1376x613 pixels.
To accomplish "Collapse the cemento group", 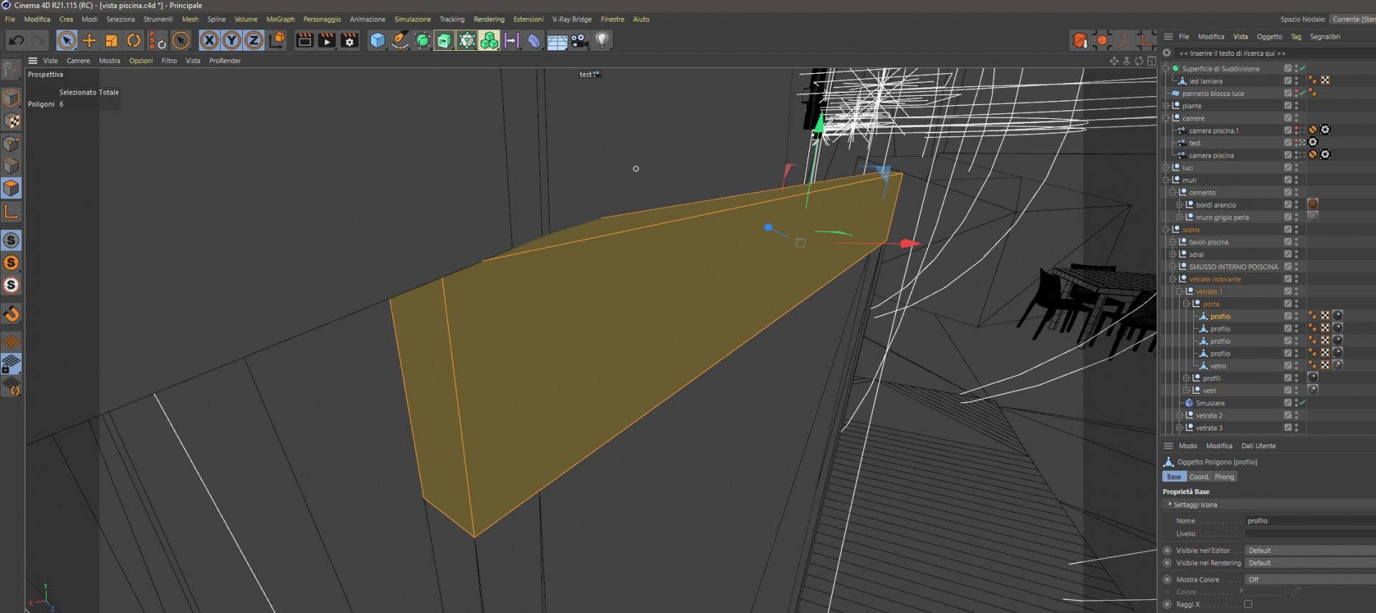I will (1173, 193).
